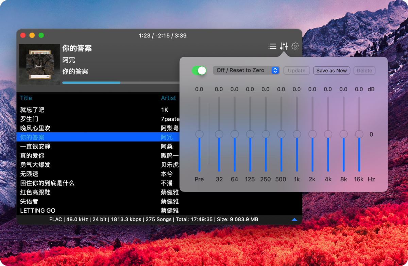This screenshot has width=408, height=266.
Task: Click the Delete preset button
Action: (x=364, y=70)
